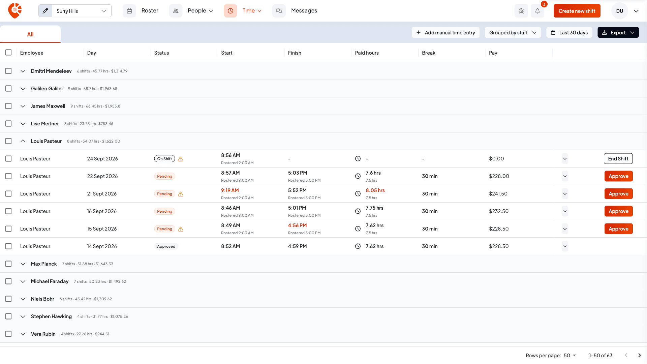
Task: Change rows per page dropdown
Action: (x=570, y=355)
